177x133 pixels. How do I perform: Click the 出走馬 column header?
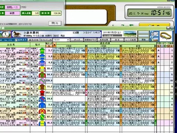15,45
